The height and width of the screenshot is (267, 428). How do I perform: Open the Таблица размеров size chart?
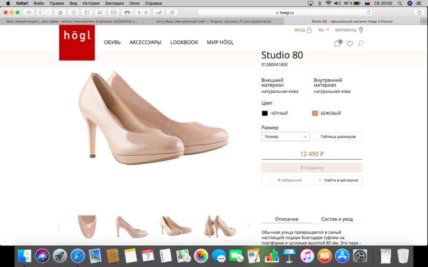[x=338, y=137]
